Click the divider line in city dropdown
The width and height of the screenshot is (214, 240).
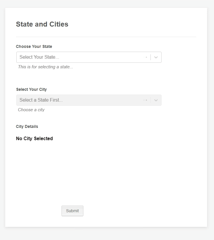(151, 100)
